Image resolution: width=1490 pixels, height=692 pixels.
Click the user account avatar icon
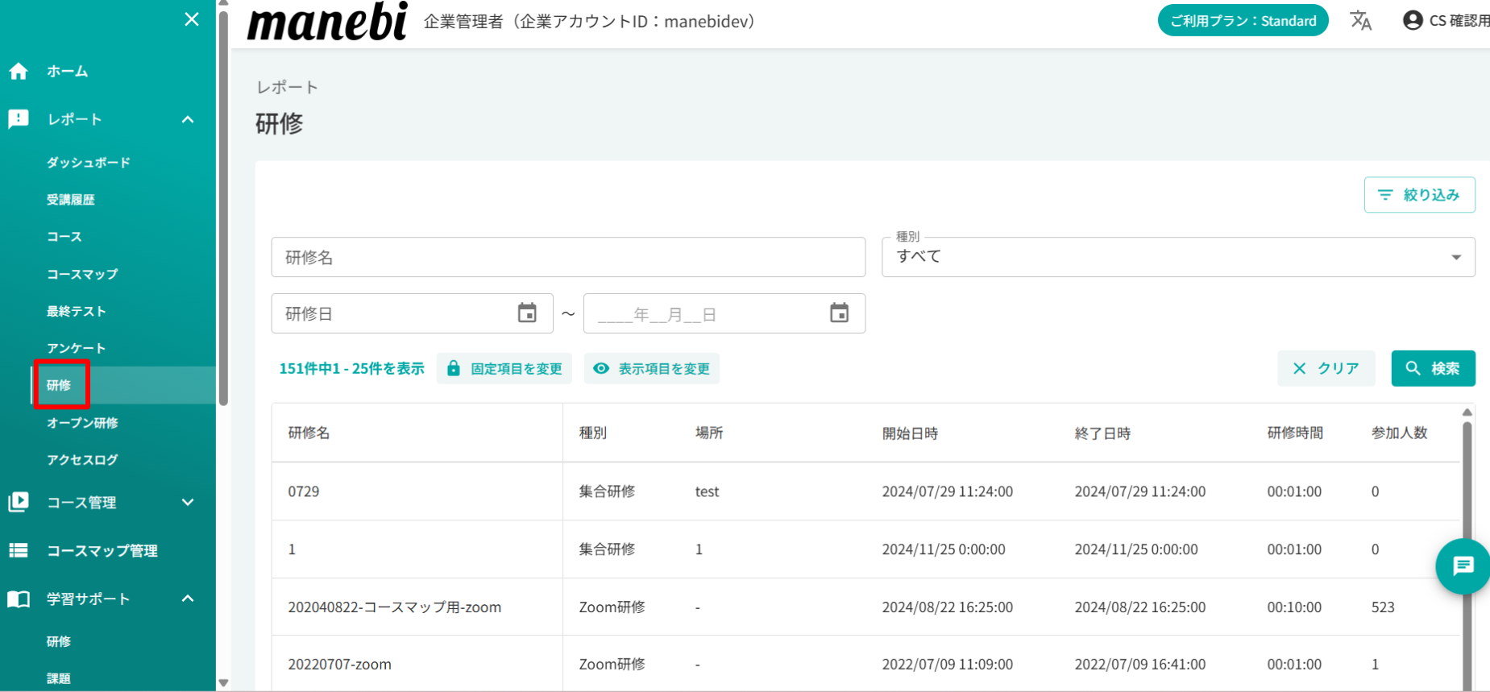(1413, 20)
